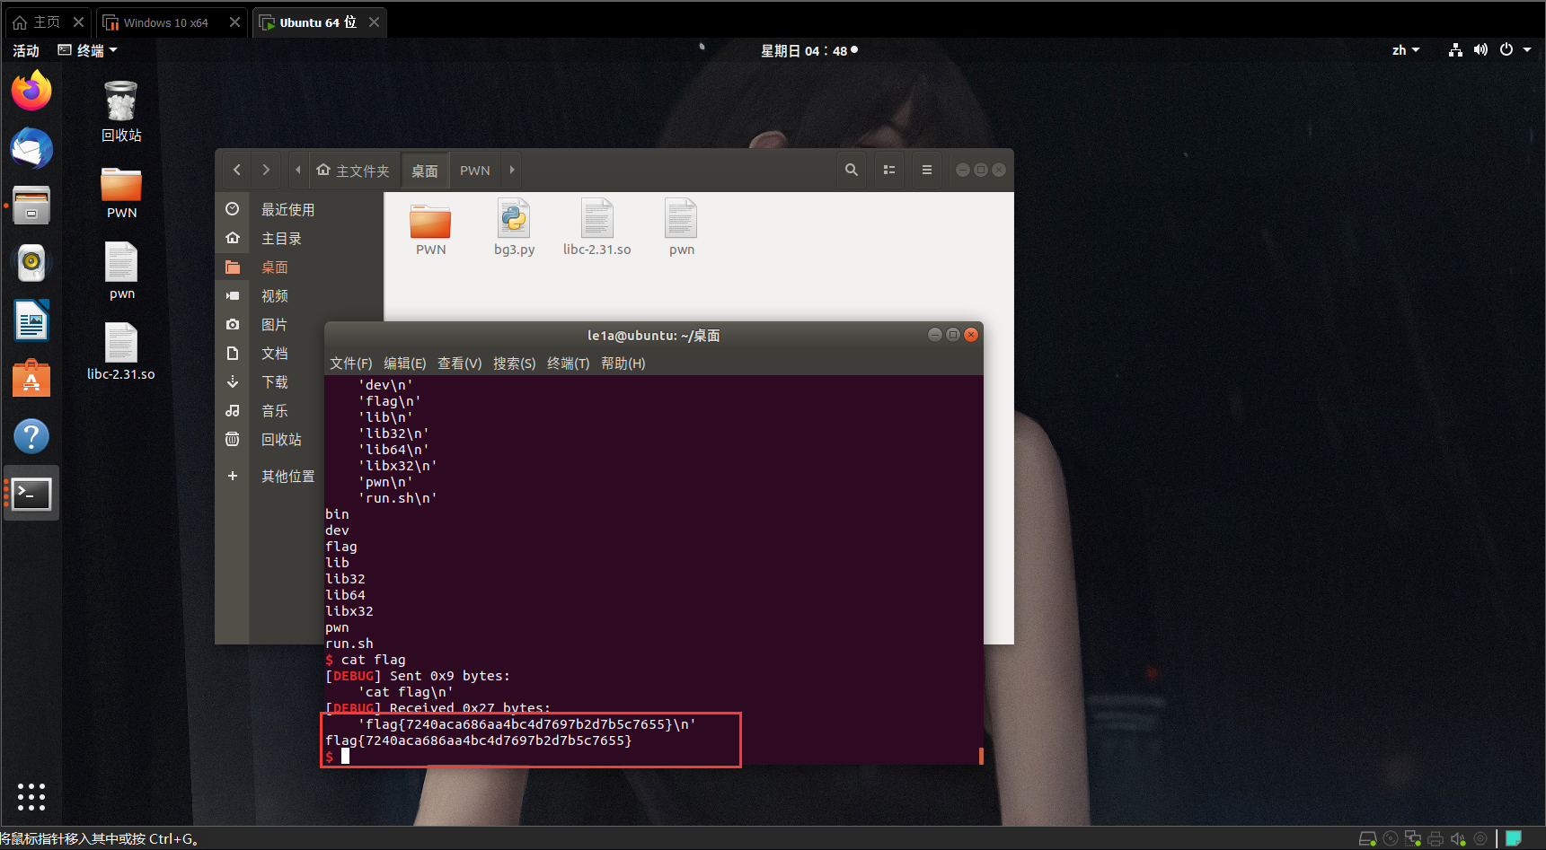Go back in file manager
1546x850 pixels.
point(237,170)
